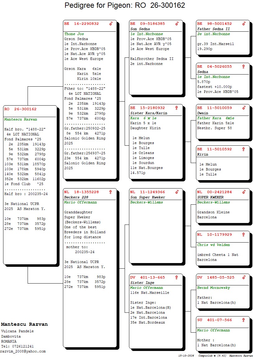253x364 pixels.
Task: Click the 'Dambovita' address line
Action: [x=11, y=336]
